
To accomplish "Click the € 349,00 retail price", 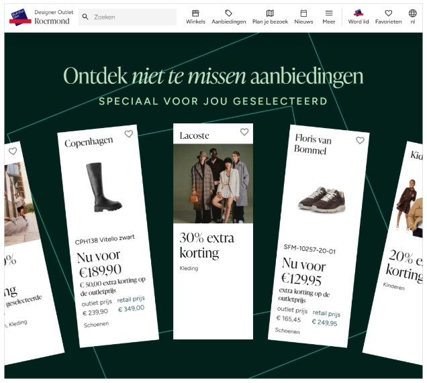I will [x=132, y=309].
